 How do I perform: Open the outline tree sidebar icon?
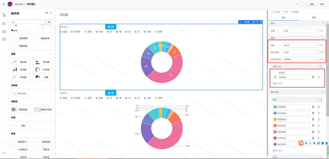(4, 16)
